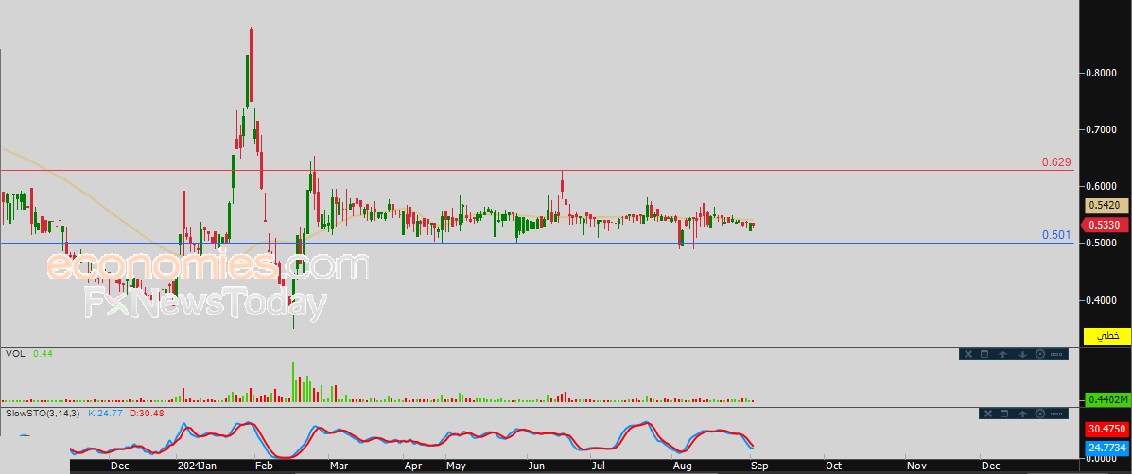Click the blue 24.7734 stochastic K tag
The image size is (1132, 474).
point(1107,449)
